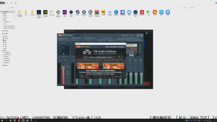The image size is (217, 122).
Task: Select the yellow owl-face app icon
Action: pyautogui.click(x=103, y=13)
